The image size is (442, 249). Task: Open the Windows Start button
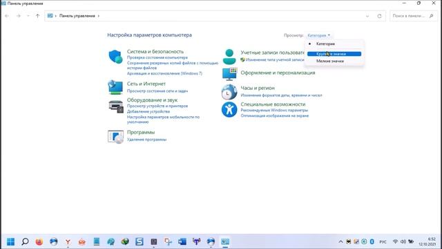[x=11, y=241]
